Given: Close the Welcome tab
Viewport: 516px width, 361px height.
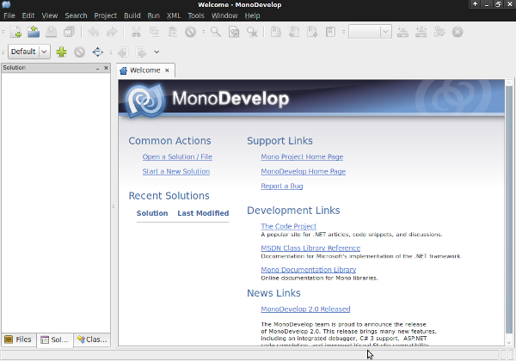Looking at the screenshot, I should point(167,70).
